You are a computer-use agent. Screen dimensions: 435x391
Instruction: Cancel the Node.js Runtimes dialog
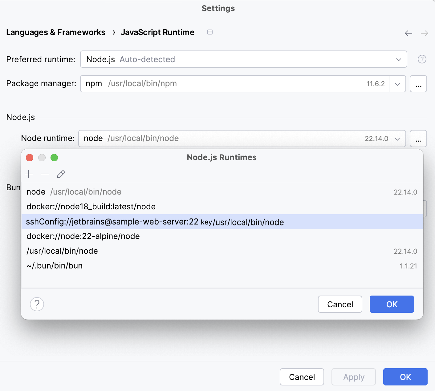coord(340,304)
